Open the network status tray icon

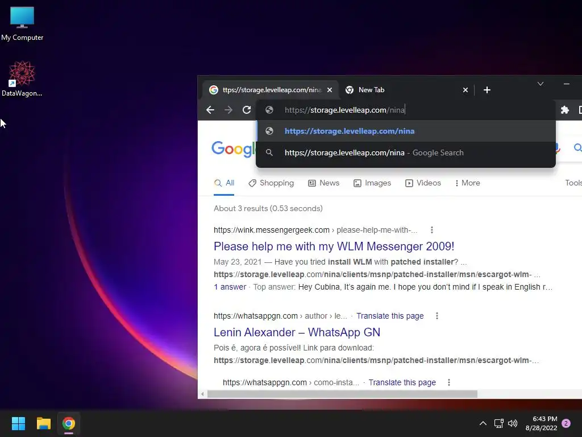point(498,423)
